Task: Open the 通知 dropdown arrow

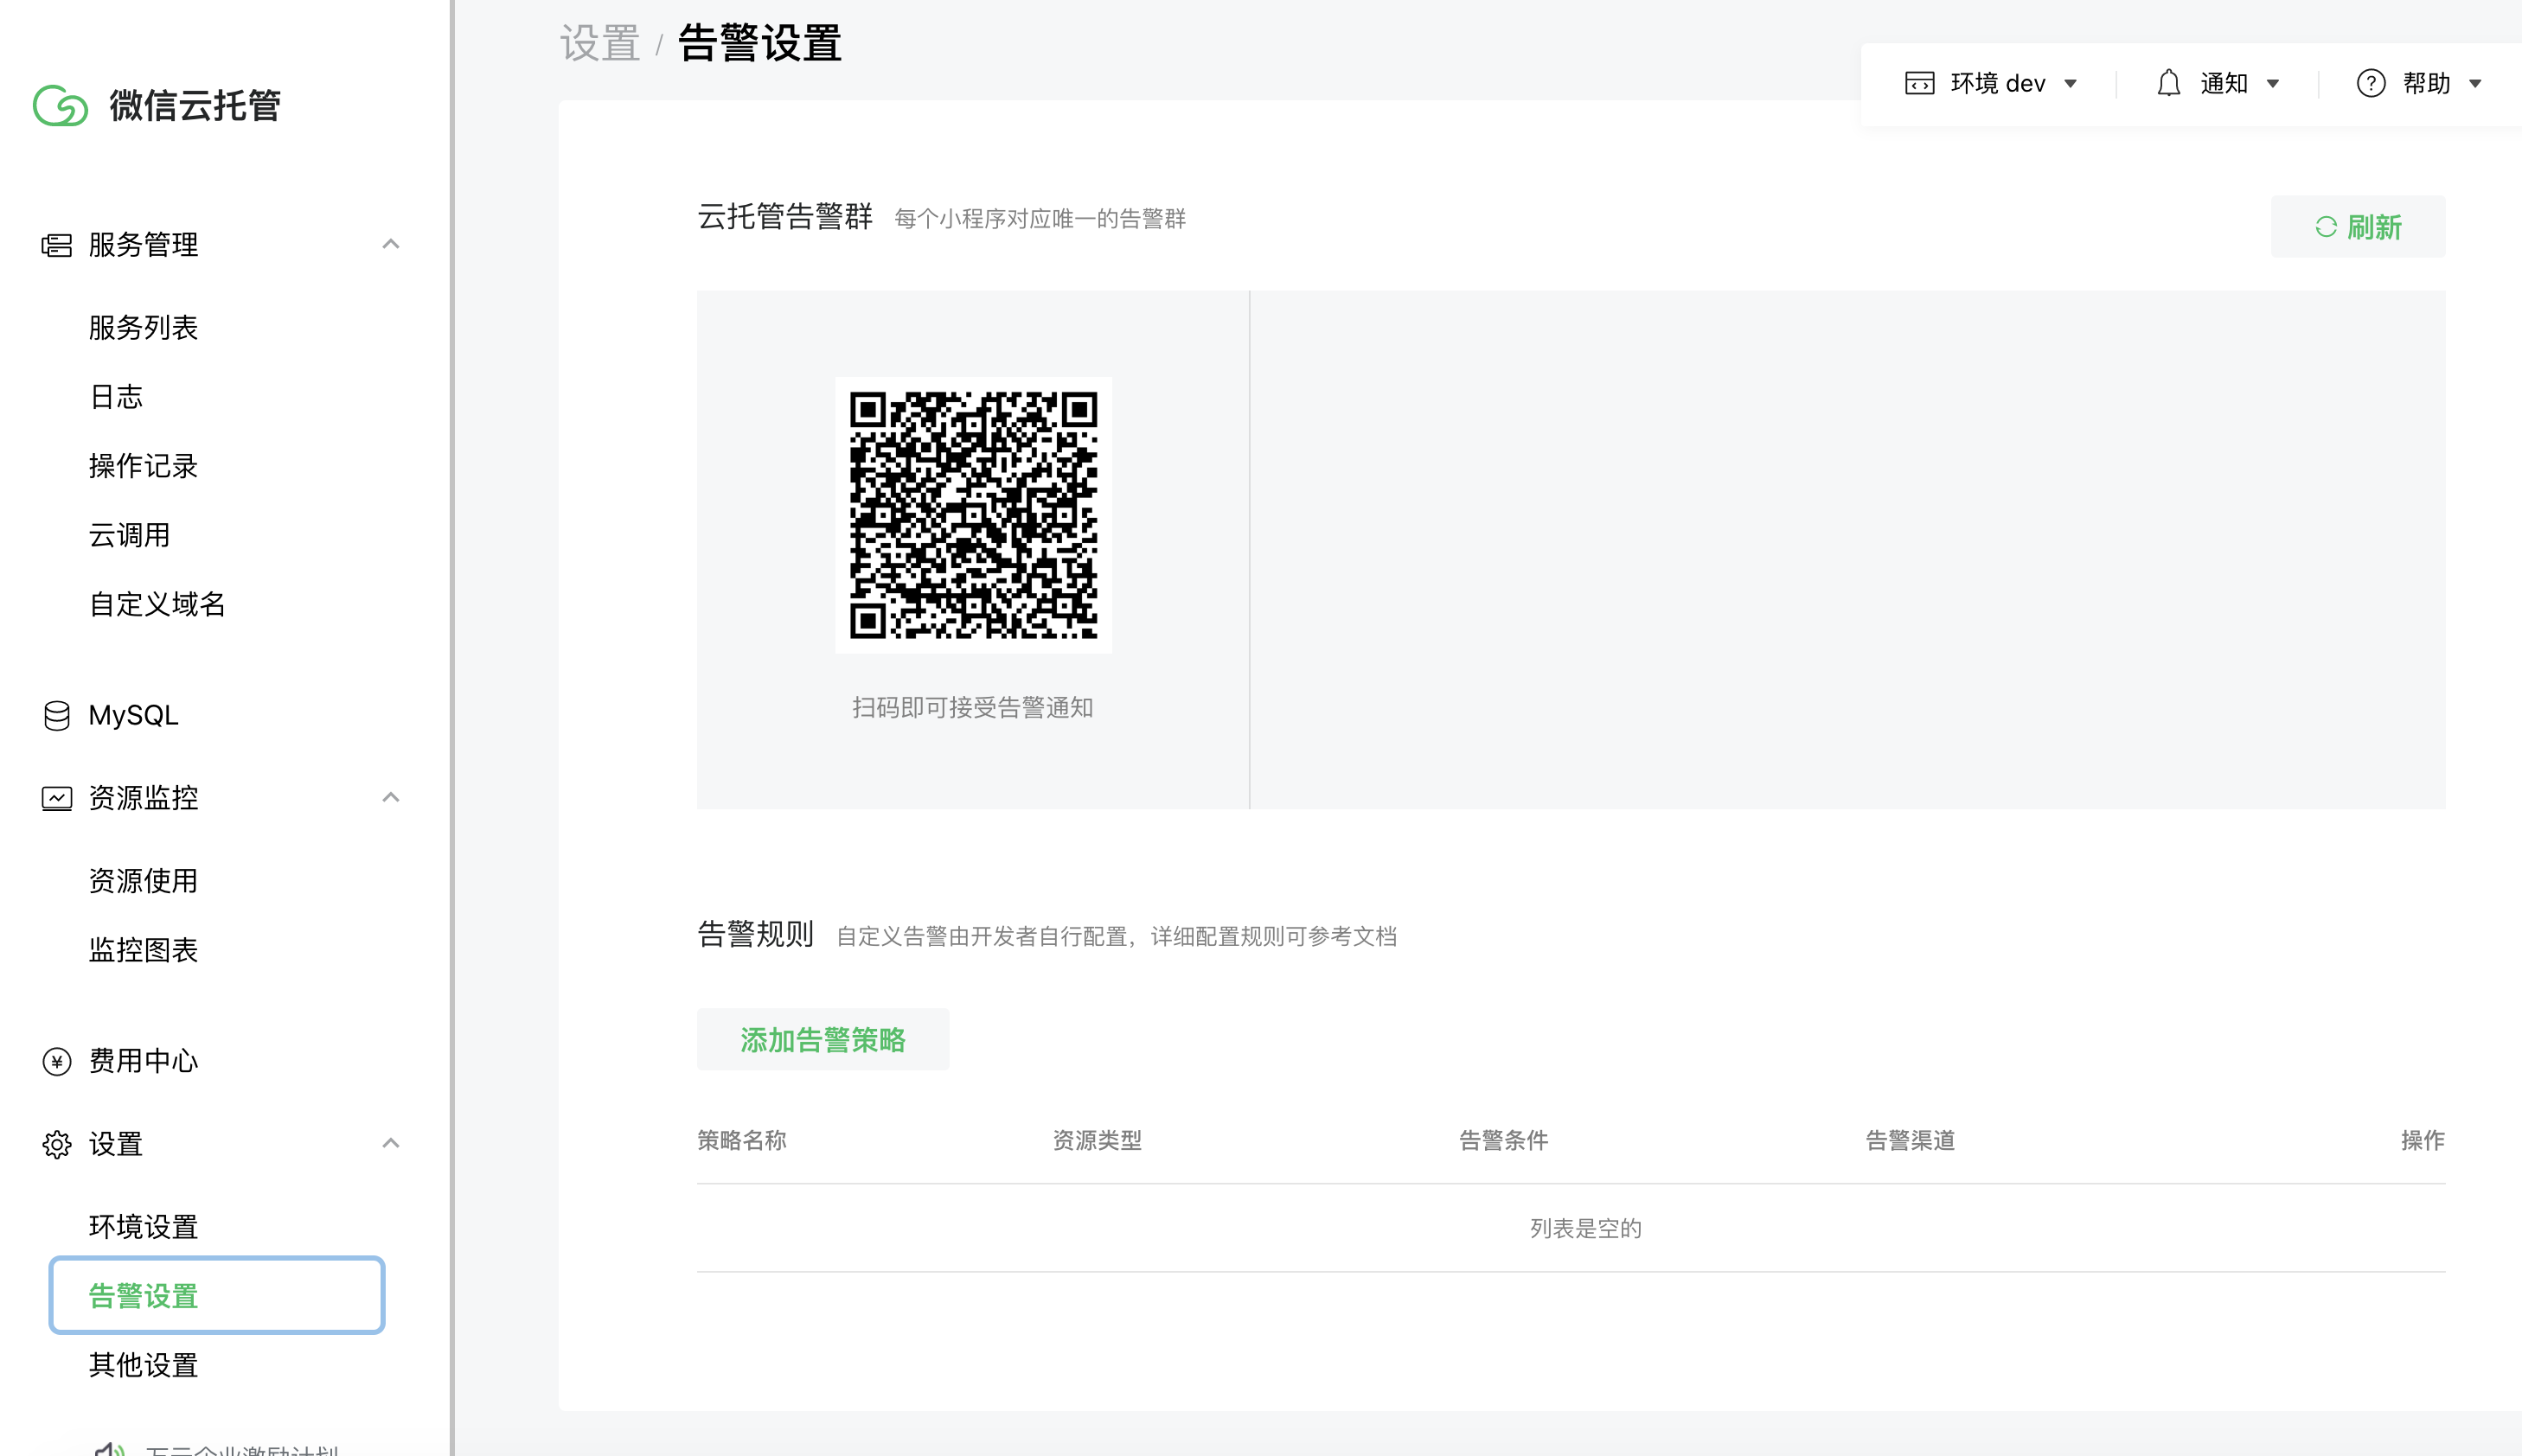Action: 2273,84
